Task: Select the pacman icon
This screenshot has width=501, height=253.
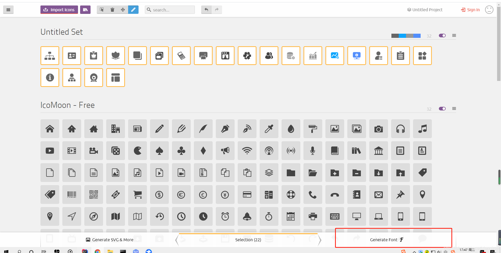Action: pos(138,151)
